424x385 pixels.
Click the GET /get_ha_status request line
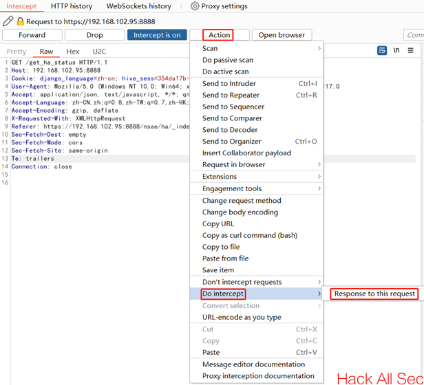[59, 63]
